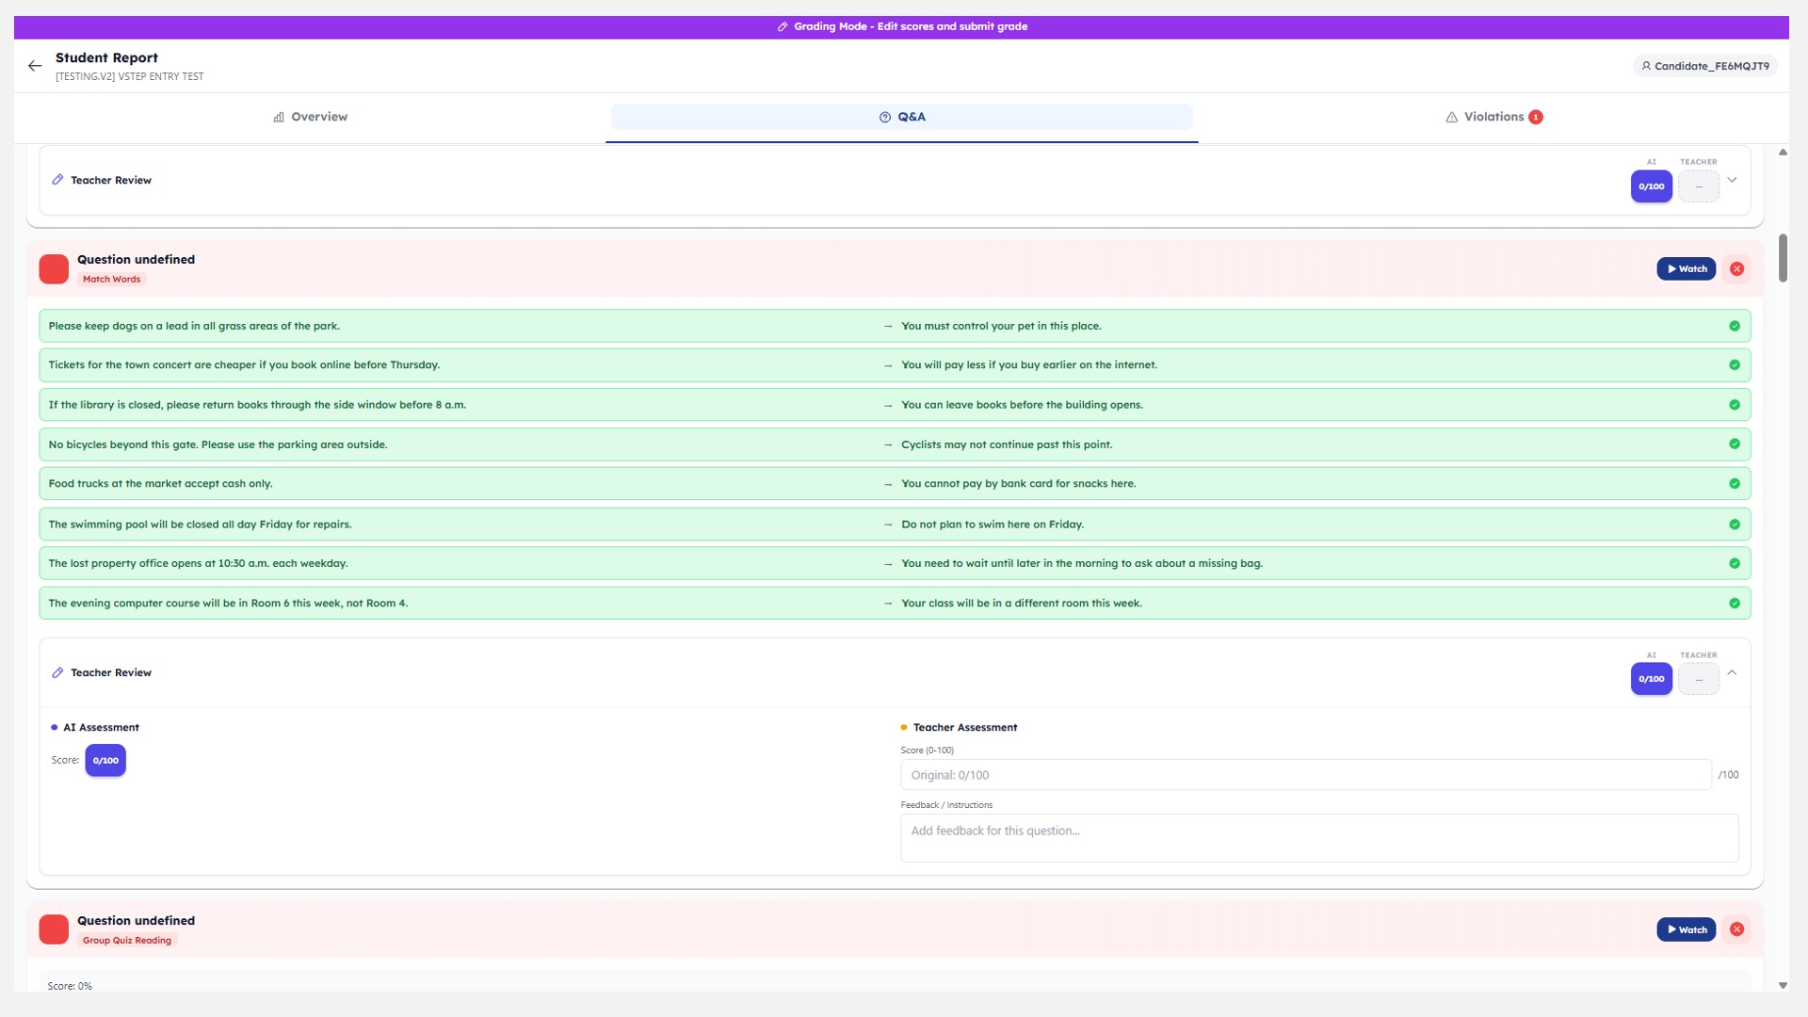Click Teacher score box in Match Words review header
The image size is (1808, 1017).
[x=1698, y=679]
